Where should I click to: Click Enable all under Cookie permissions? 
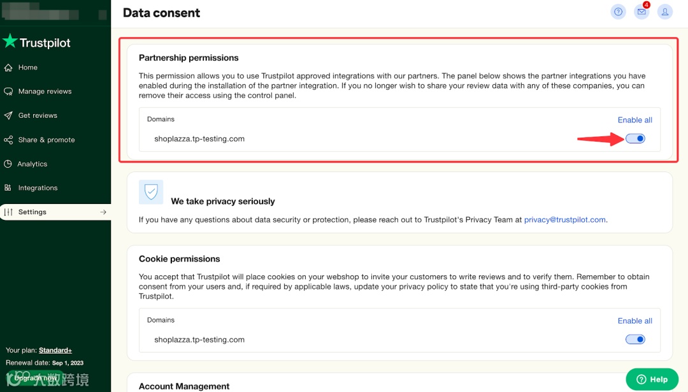pyautogui.click(x=634, y=321)
